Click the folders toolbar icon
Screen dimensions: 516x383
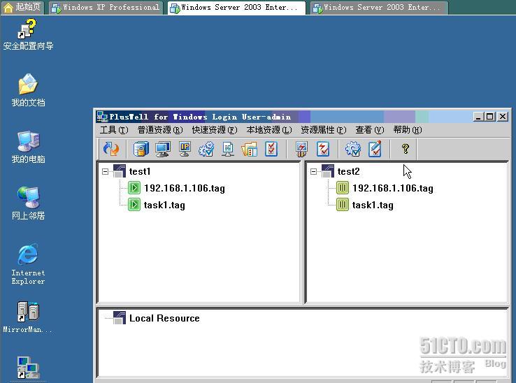pyautogui.click(x=249, y=150)
